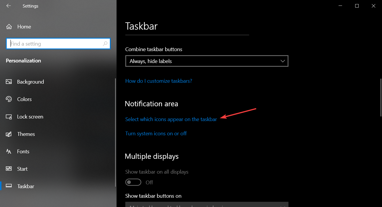Toggle Show taskbar on all displays switch

(133, 182)
